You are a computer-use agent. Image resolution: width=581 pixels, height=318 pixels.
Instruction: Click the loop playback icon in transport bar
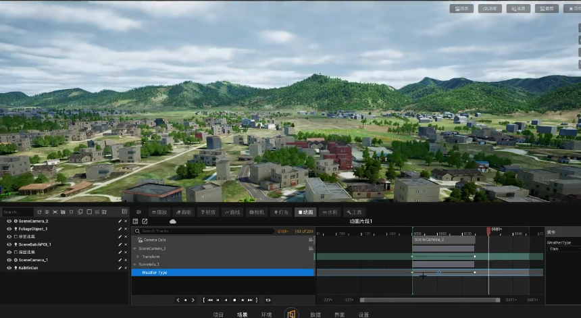268,300
